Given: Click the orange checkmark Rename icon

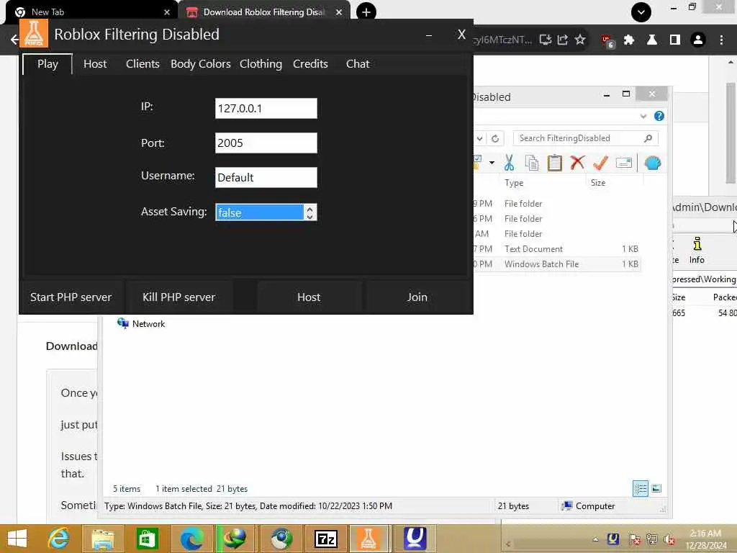Looking at the screenshot, I should tap(600, 163).
